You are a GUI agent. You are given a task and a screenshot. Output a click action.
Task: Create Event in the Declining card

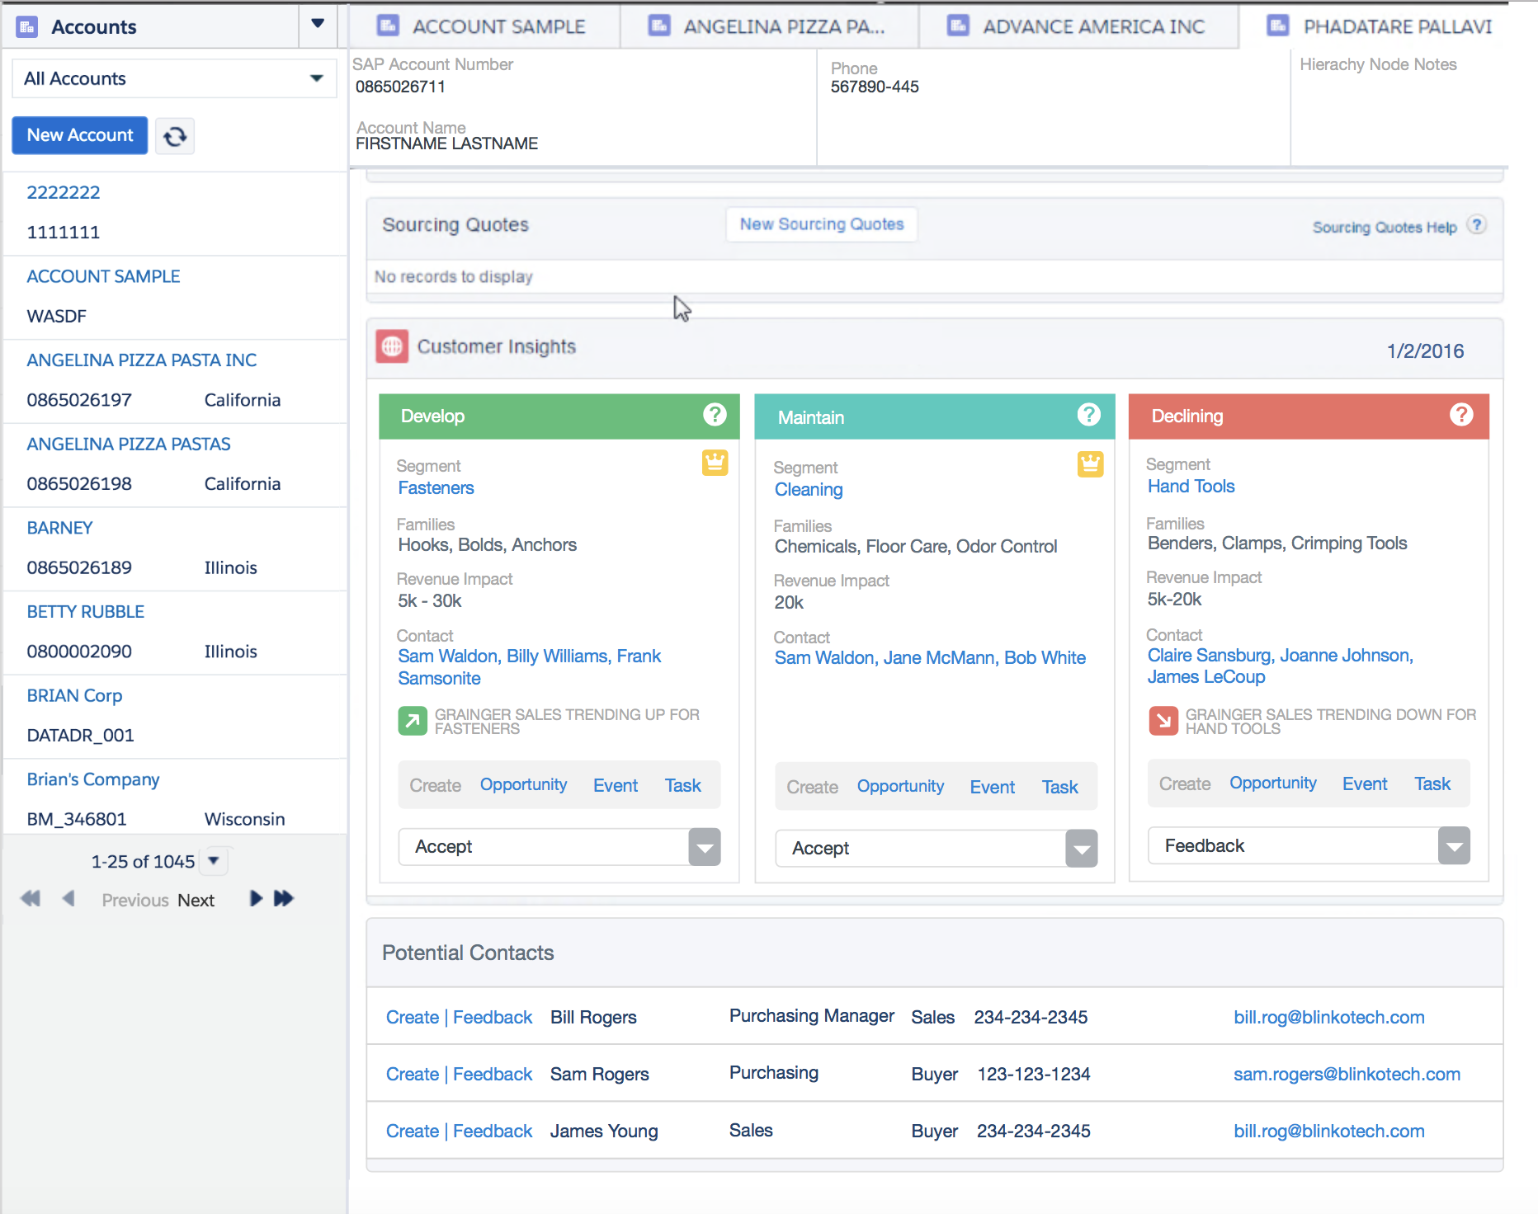click(1365, 783)
